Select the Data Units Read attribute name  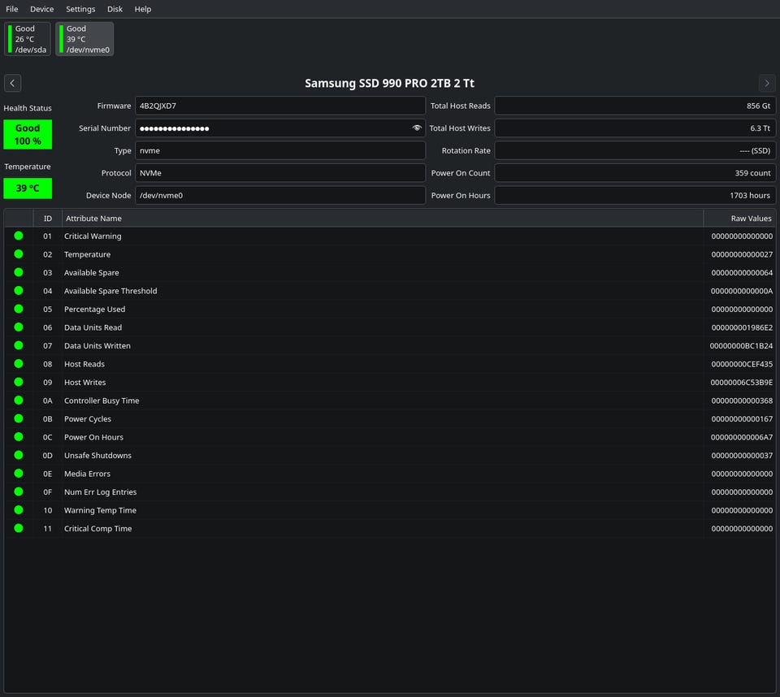click(93, 327)
